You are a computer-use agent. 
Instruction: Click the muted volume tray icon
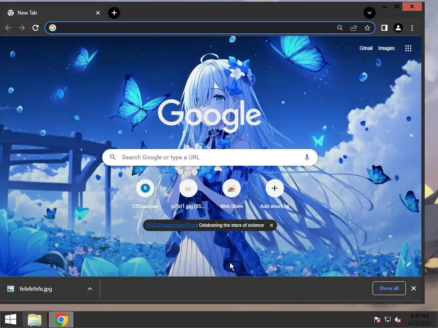398,319
